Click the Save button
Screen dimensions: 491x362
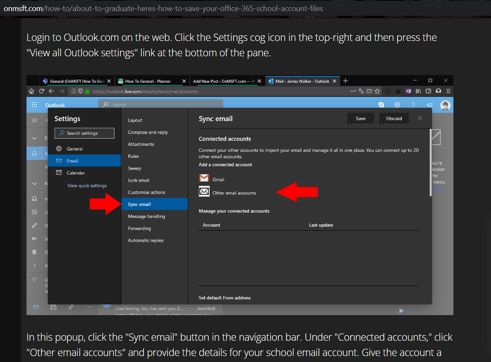click(x=360, y=119)
